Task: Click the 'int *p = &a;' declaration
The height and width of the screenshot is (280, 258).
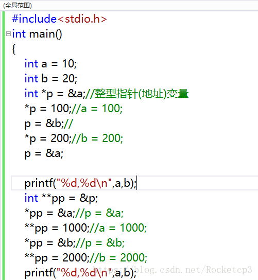Action: click(x=55, y=94)
